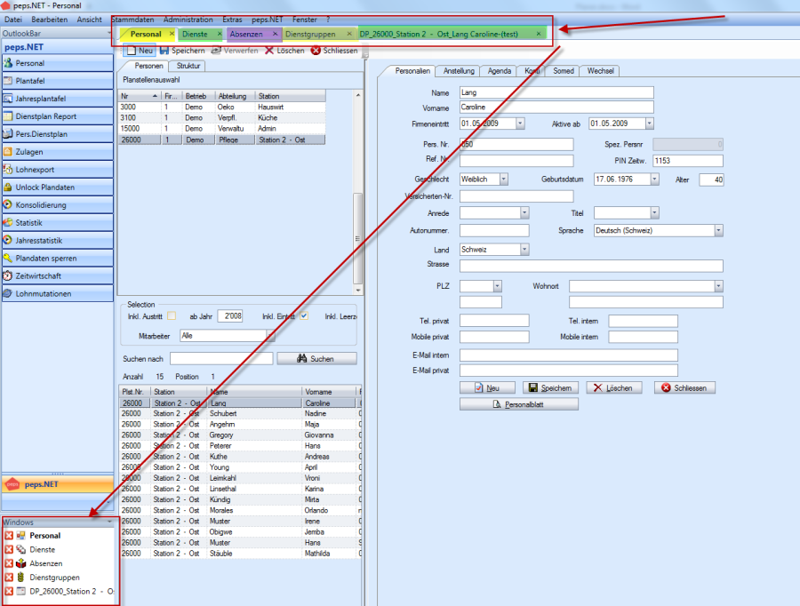Viewport: 800px width, 606px height.
Task: Close the Dienste tab with its X
Action: coord(220,34)
